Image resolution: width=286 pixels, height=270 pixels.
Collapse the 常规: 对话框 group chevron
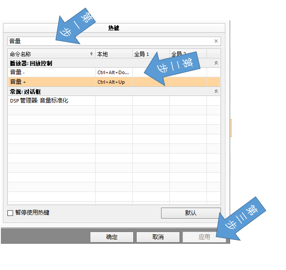point(216,92)
